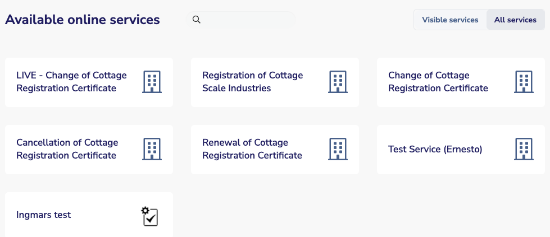Switch to Visible services view
Image resolution: width=550 pixels, height=237 pixels.
coord(450,20)
